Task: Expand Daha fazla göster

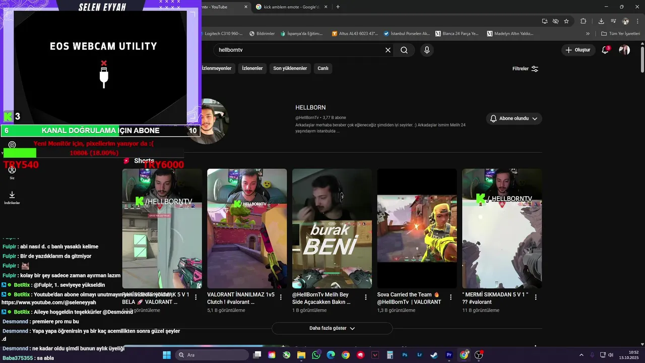Action: pos(332,328)
